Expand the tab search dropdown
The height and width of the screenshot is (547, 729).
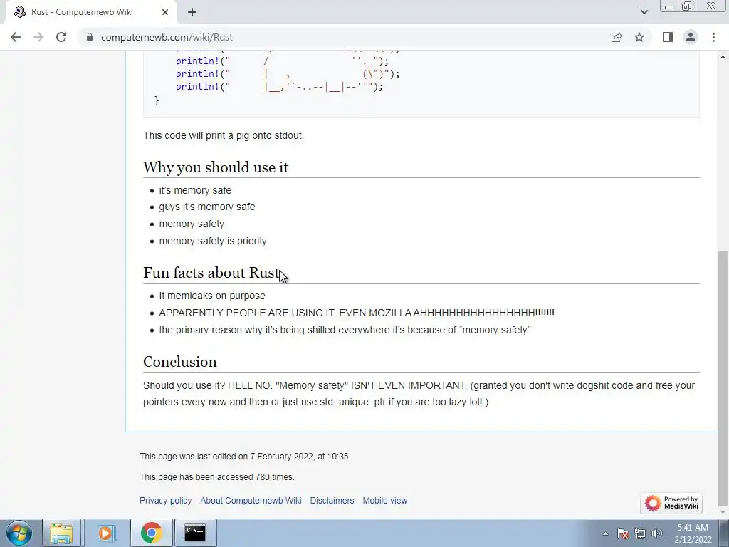[644, 12]
